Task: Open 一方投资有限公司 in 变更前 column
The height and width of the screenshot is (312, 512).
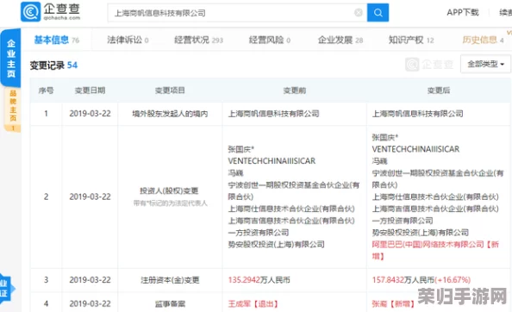Action: tap(259, 233)
